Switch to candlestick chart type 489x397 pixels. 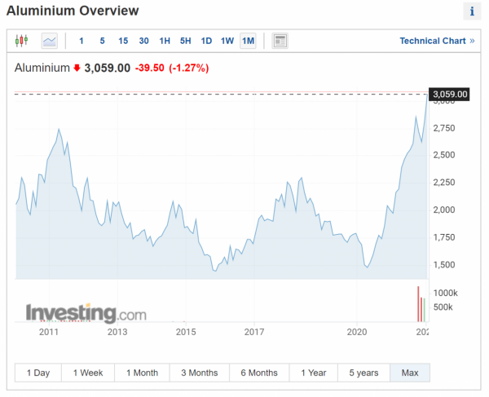[x=22, y=41]
